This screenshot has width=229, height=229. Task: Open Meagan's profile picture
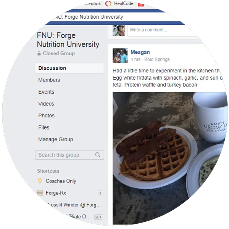(x=120, y=56)
